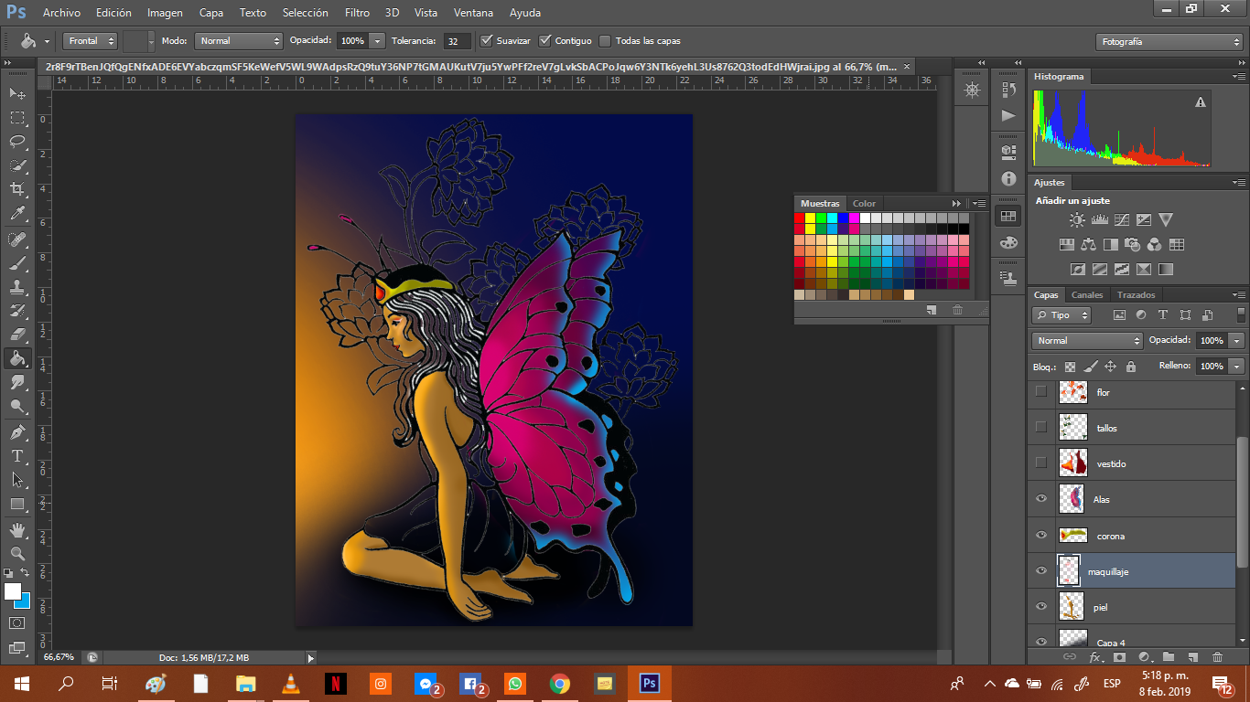Select the Crop tool

click(17, 189)
